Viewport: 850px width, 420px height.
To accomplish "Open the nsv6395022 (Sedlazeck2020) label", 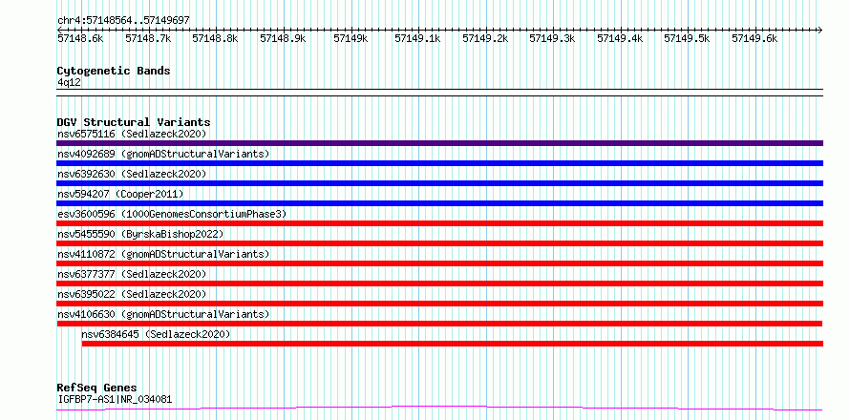I will click(132, 294).
